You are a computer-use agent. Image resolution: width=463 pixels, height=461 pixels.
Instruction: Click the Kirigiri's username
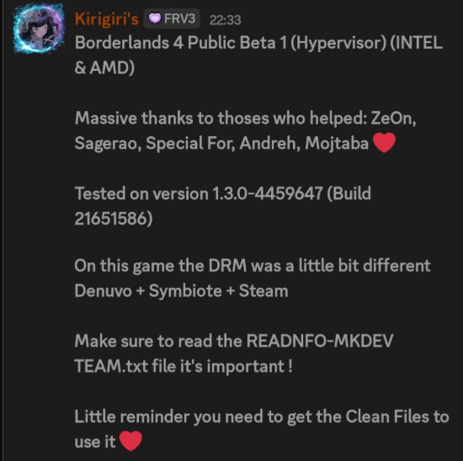point(107,19)
